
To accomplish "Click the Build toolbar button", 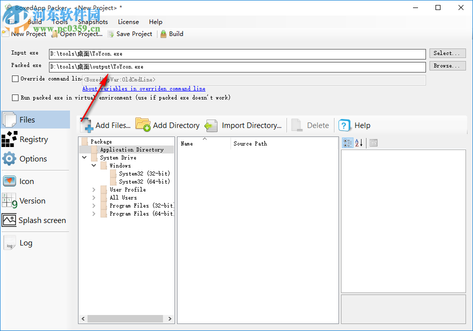I will [171, 34].
